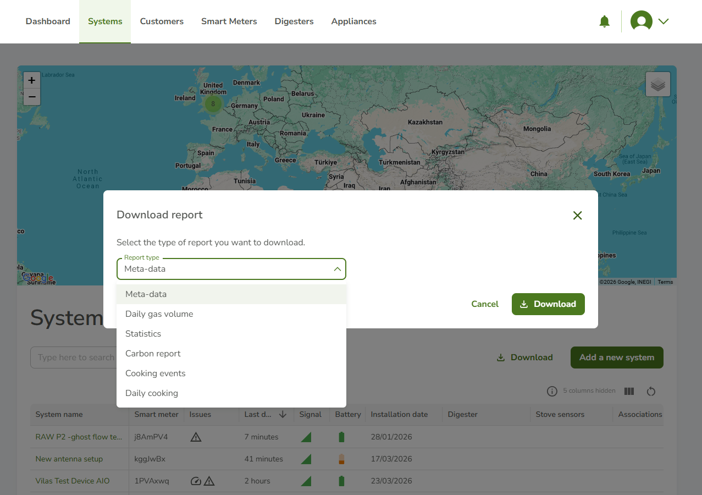Collapse the Report type dropdown
This screenshot has width=702, height=495.
[337, 269]
